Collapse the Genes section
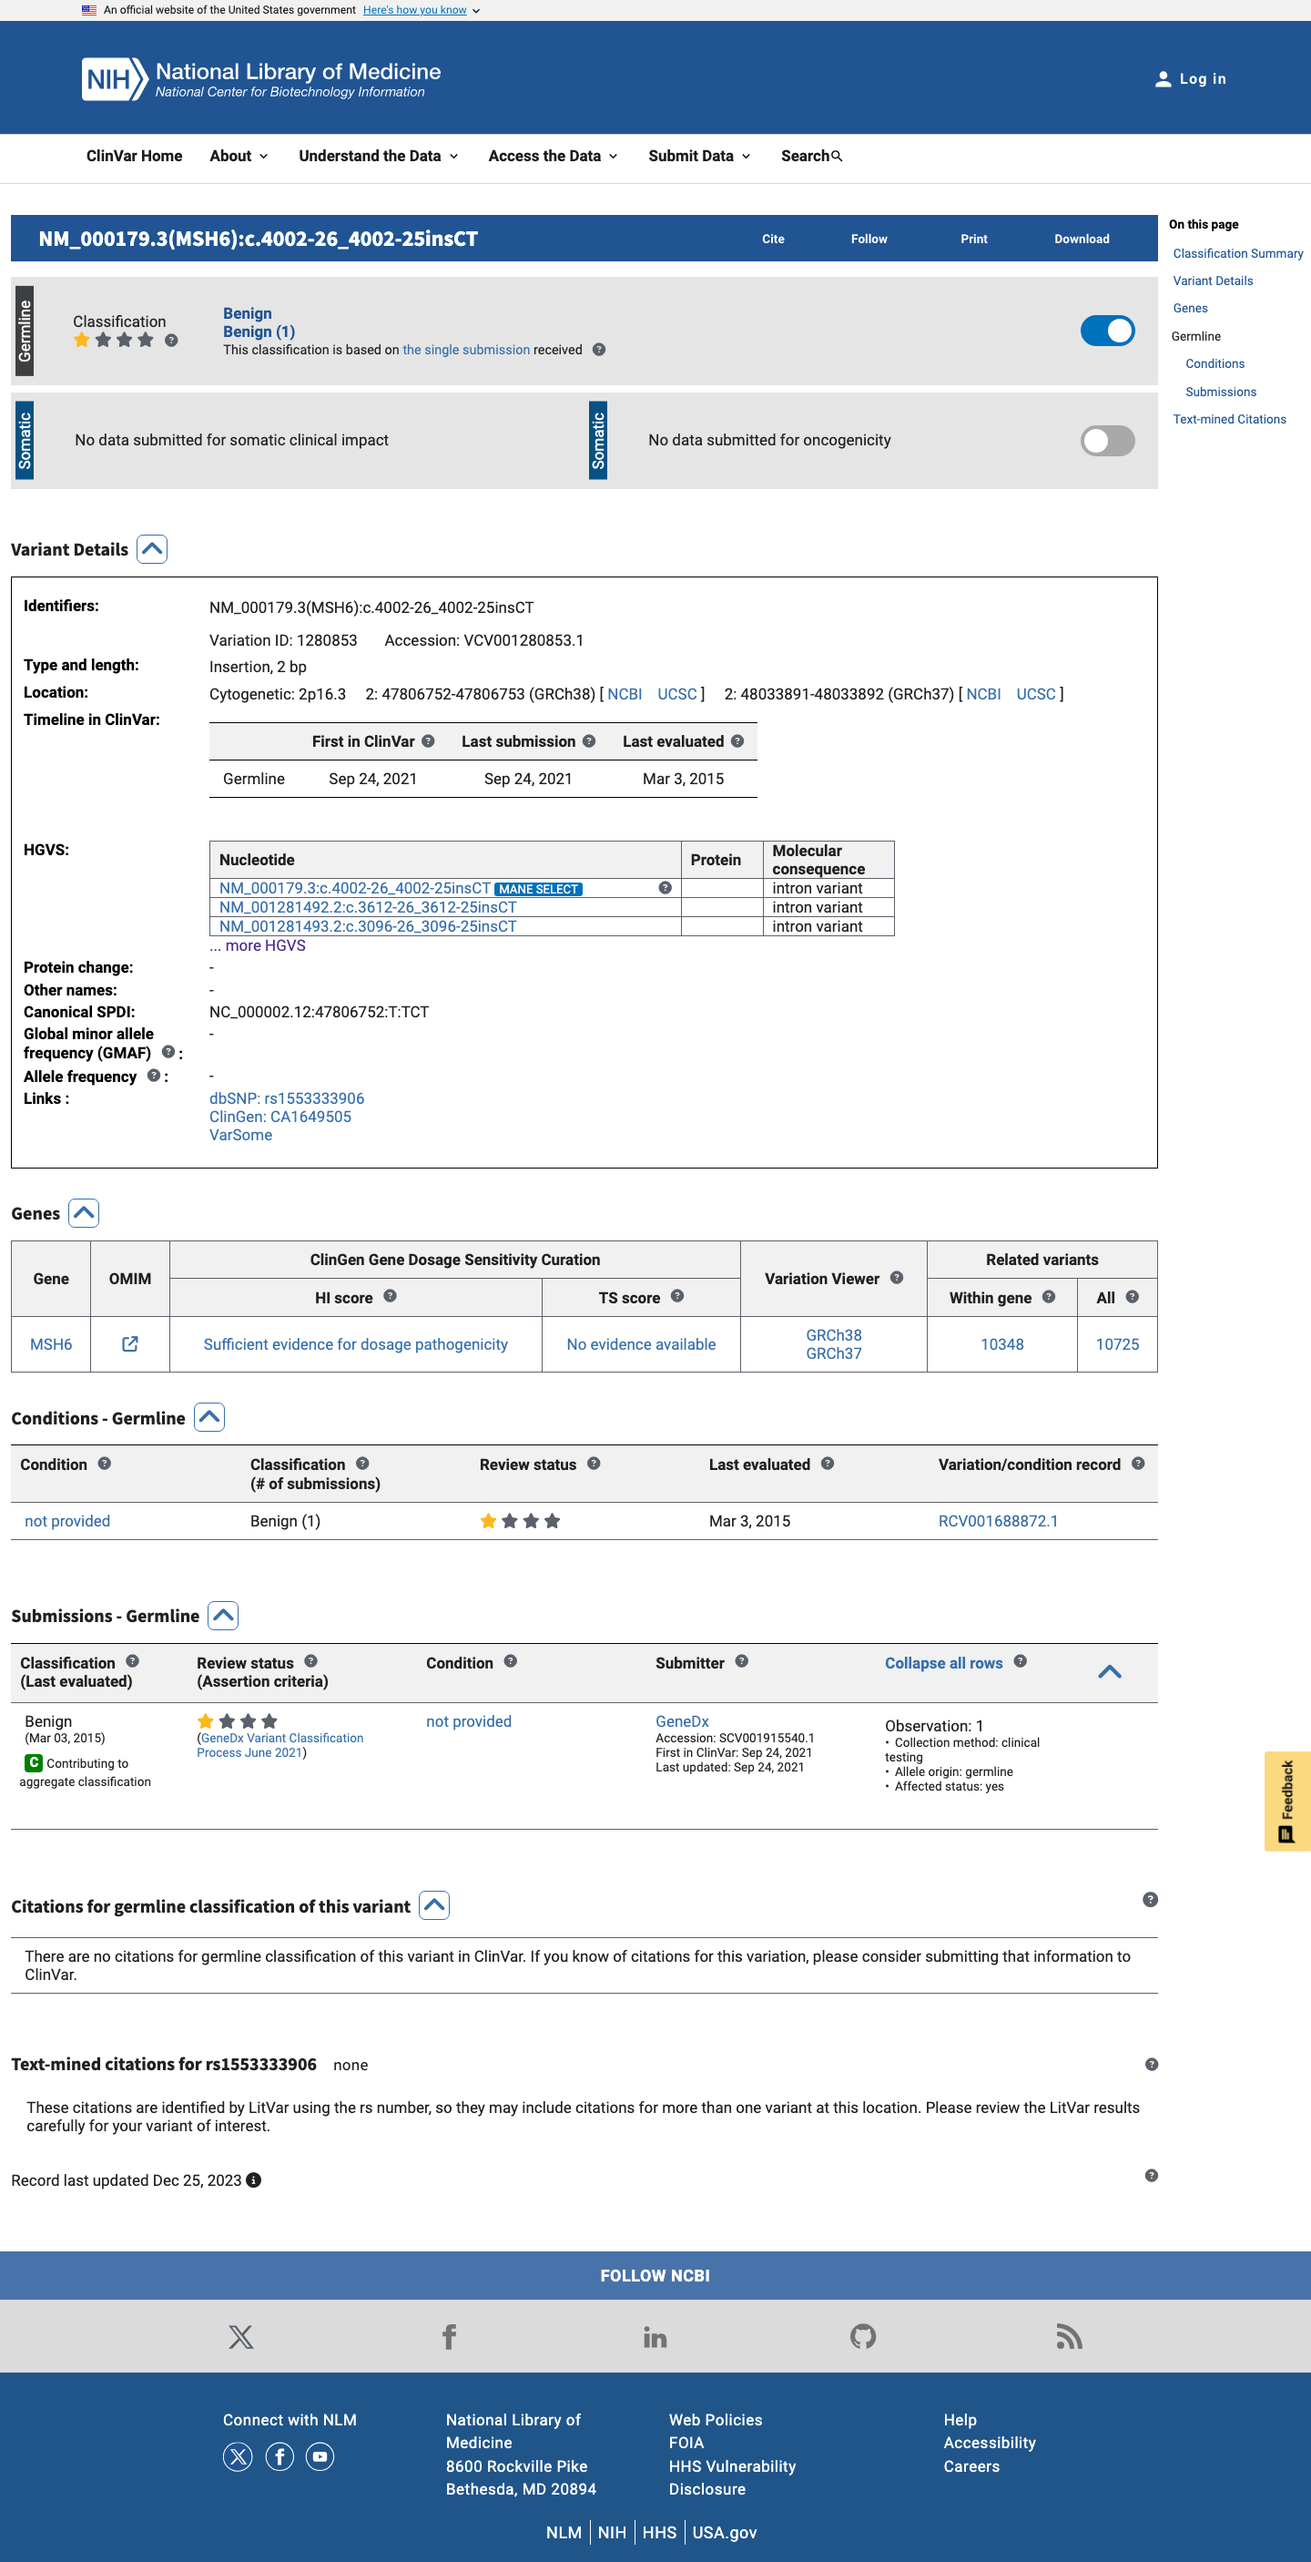This screenshot has height=2562, width=1311. (x=84, y=1213)
